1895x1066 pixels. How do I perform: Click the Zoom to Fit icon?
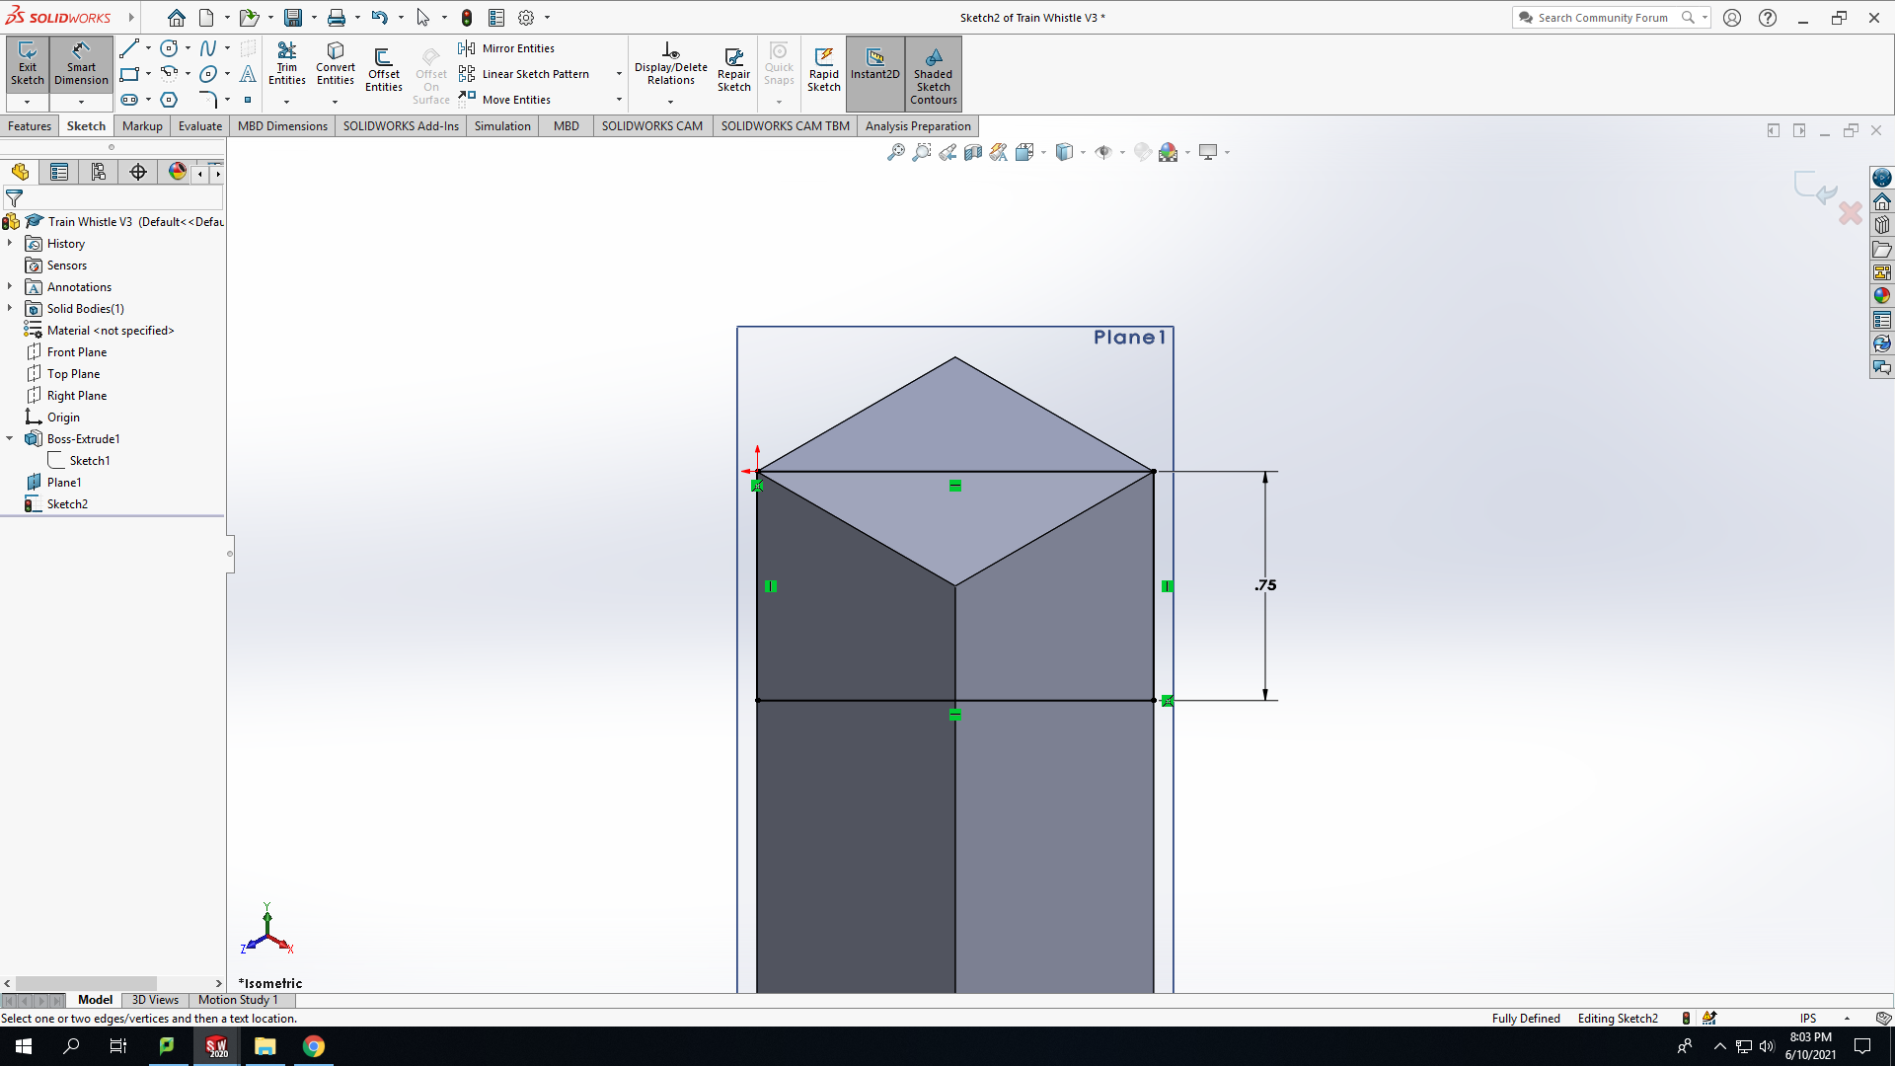click(x=896, y=152)
